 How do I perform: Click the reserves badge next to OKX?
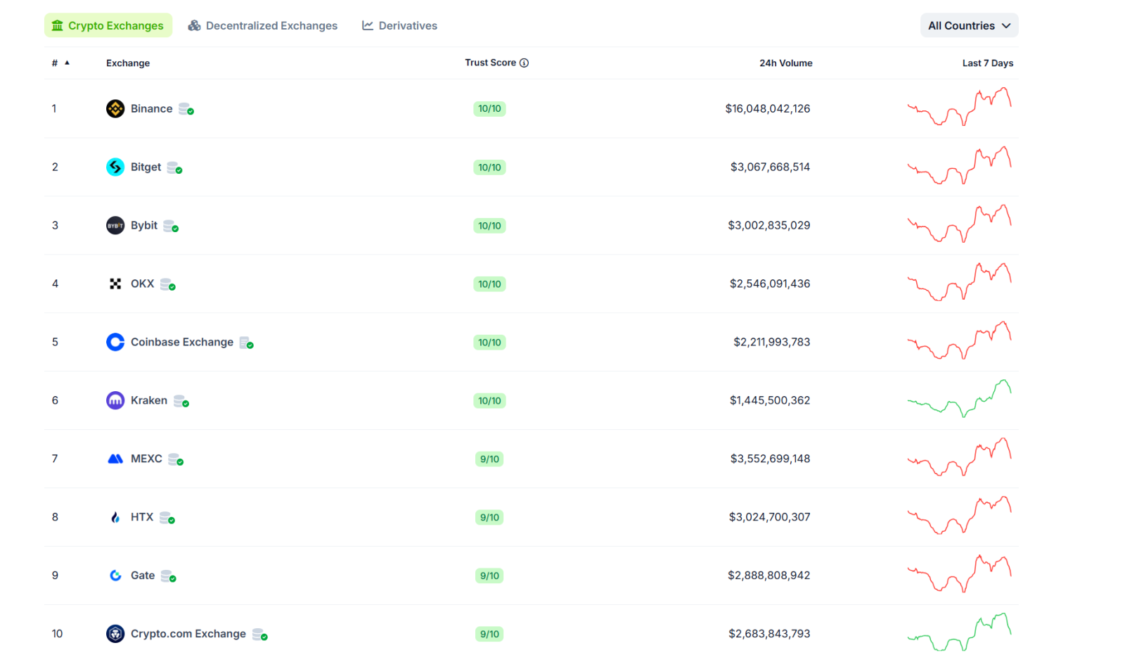click(x=168, y=284)
